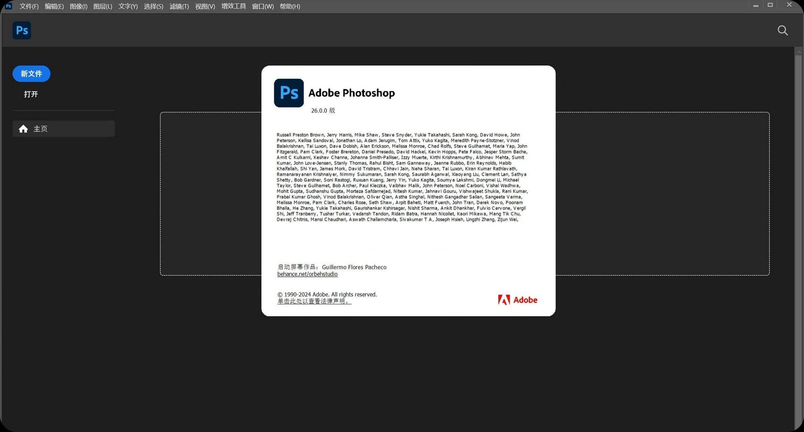This screenshot has width=804, height=432.
Task: Open the 帮助(H) menu
Action: coord(290,6)
